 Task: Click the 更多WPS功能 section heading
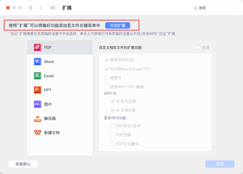[x=115, y=118]
